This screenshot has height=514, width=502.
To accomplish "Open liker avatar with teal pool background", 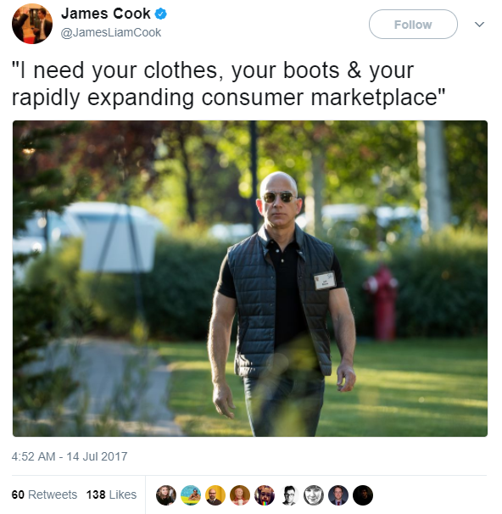I will coord(191,495).
